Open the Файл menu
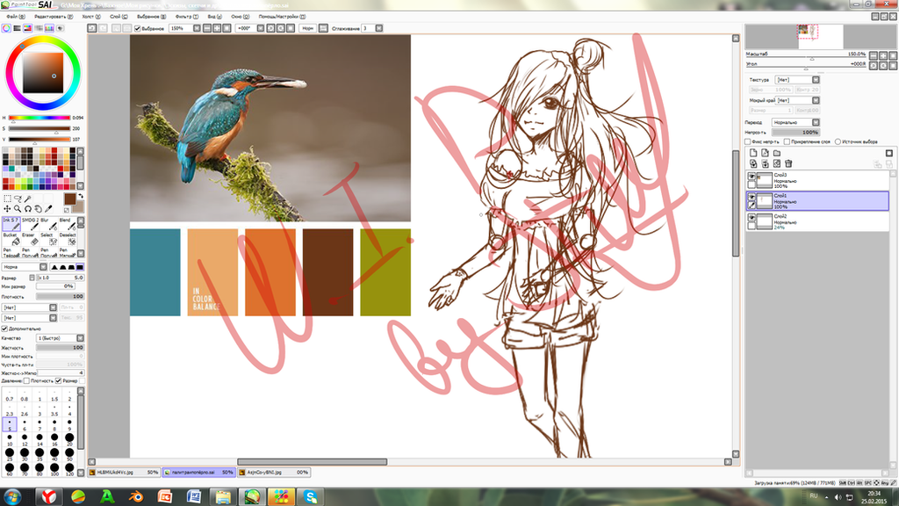 point(16,17)
